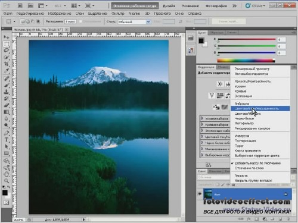Select the Pen tool
Viewport: 298px width, 223px height.
point(7,133)
